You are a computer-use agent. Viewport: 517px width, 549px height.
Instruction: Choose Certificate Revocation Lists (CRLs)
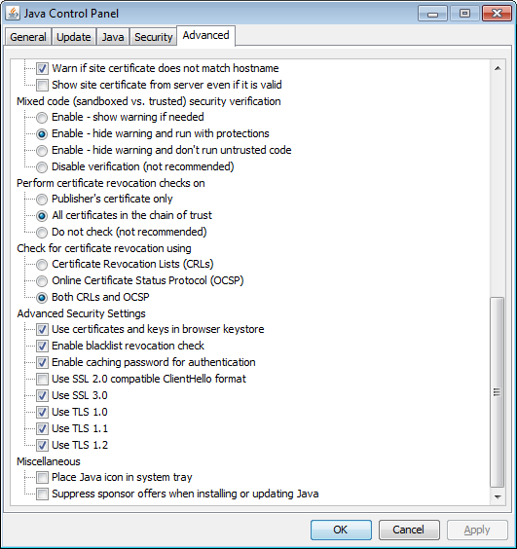click(x=42, y=265)
